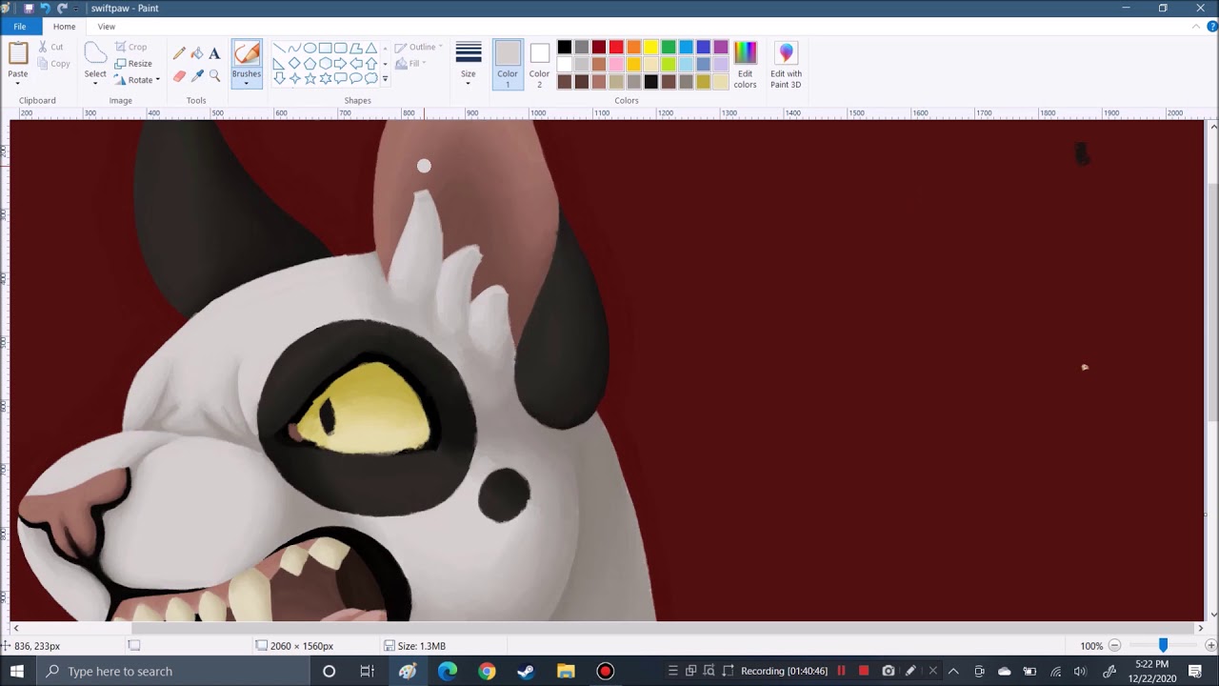Click the Crop button
This screenshot has height=686, width=1219.
tap(131, 47)
